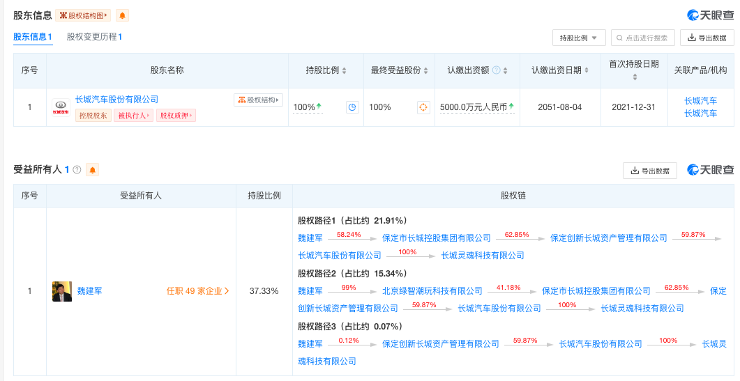Image resolution: width=740 pixels, height=381 pixels.
Task: Open 长城灵魂科技有限公司 in 股权路径2
Action: point(642,309)
